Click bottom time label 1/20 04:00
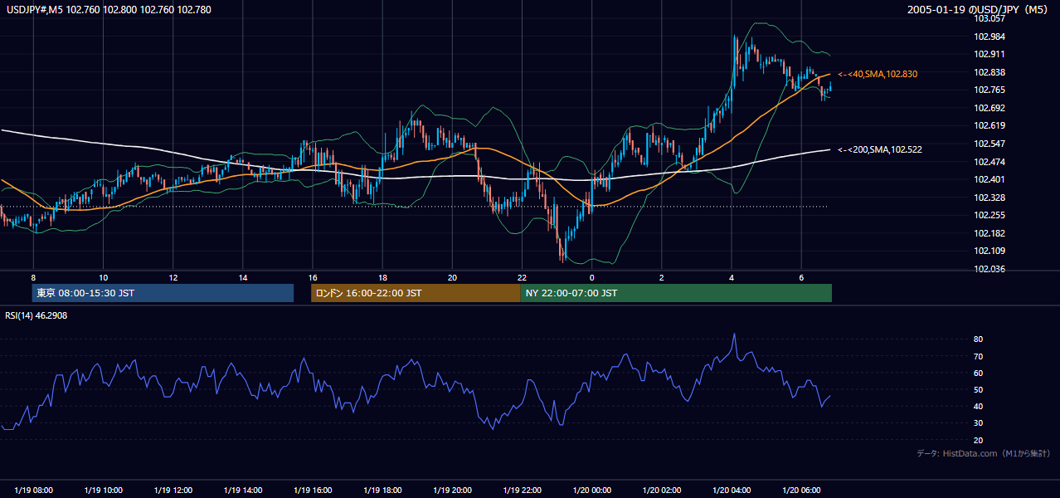Image resolution: width=1060 pixels, height=498 pixels. (732, 490)
